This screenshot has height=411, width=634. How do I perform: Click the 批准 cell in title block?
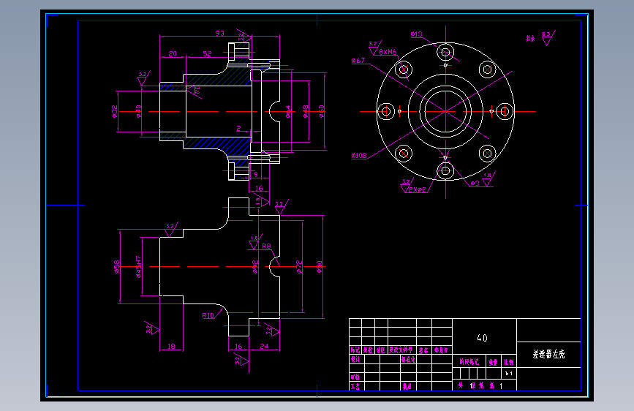(407, 386)
